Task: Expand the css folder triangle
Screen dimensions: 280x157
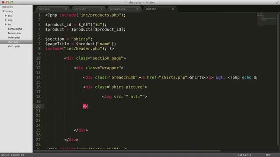Action: (6, 16)
